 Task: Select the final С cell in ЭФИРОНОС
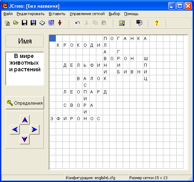[99, 118]
